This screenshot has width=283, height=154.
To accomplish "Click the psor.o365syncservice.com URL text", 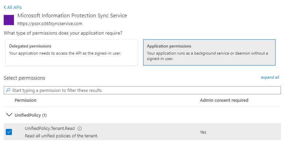I will pyautogui.click(x=50, y=24).
